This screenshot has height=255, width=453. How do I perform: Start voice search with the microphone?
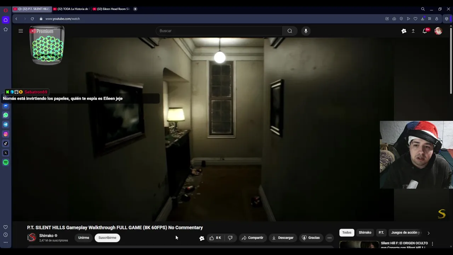[x=306, y=31]
